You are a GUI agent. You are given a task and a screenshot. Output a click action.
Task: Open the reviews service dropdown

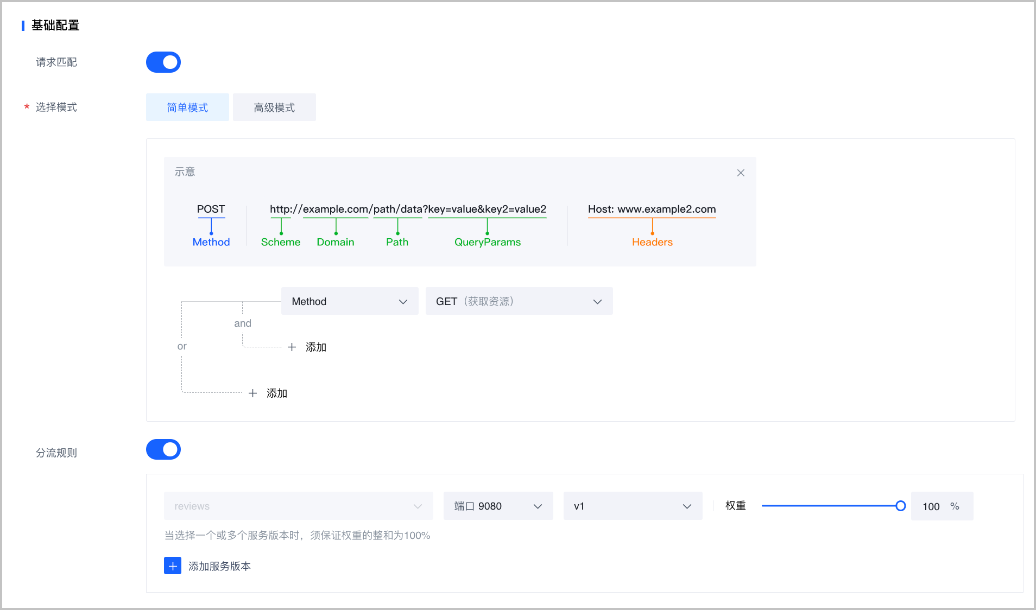(298, 506)
